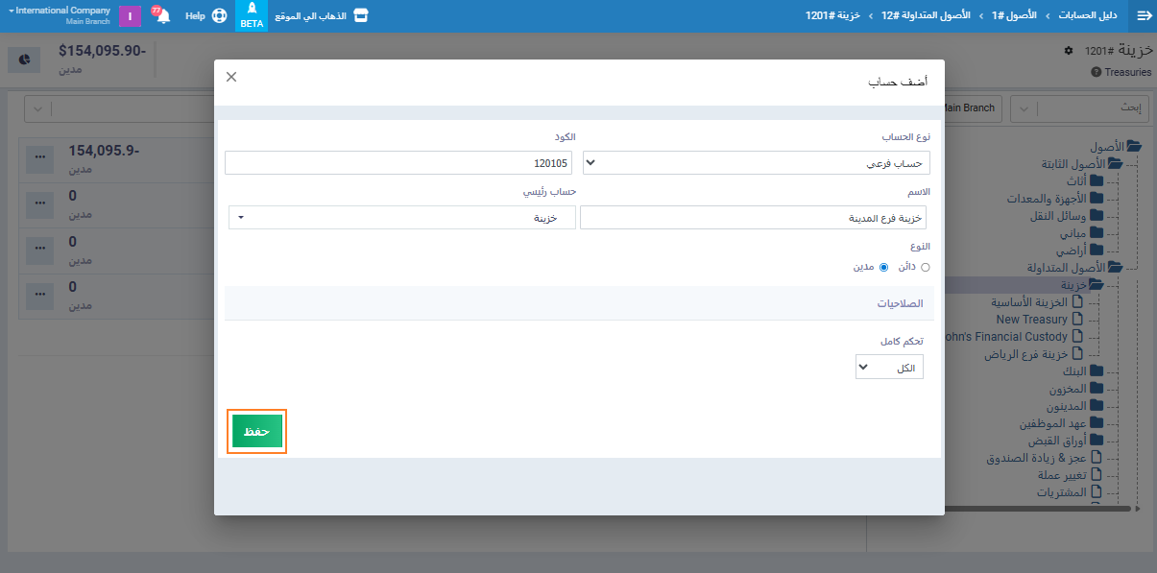Click the store icon for go to site
1157x573 pixels.
coord(361,16)
